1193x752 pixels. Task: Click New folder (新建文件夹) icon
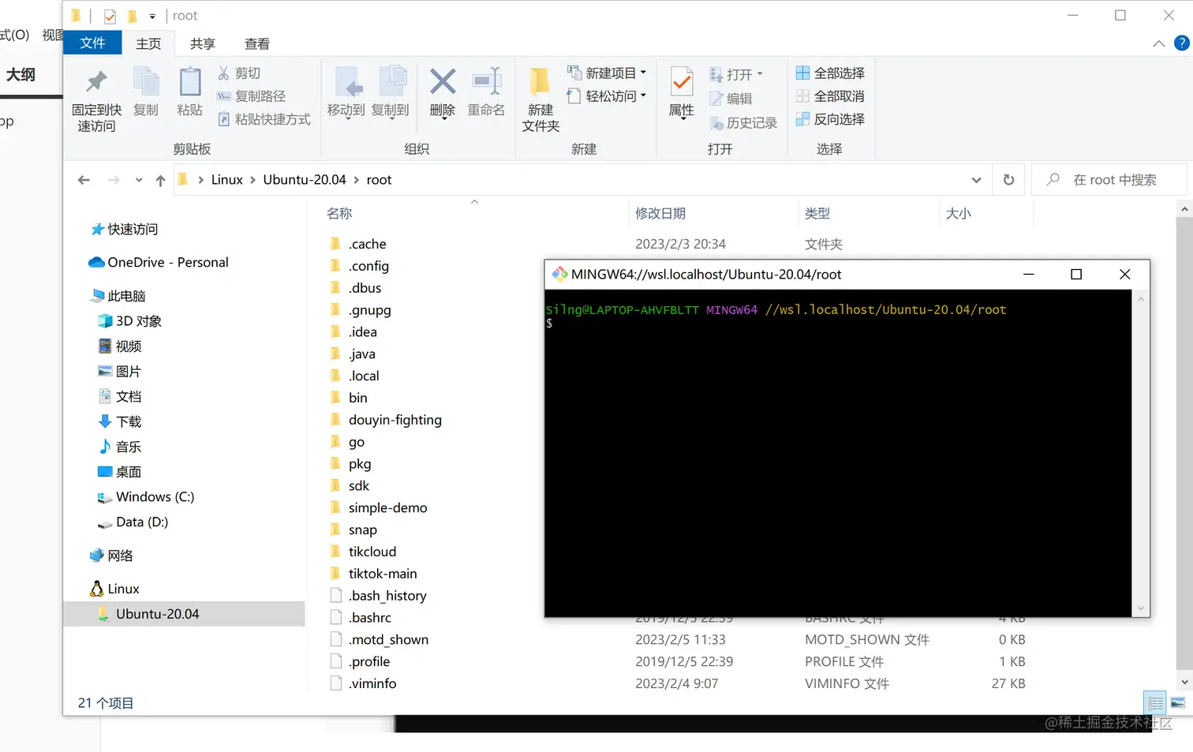(x=540, y=82)
